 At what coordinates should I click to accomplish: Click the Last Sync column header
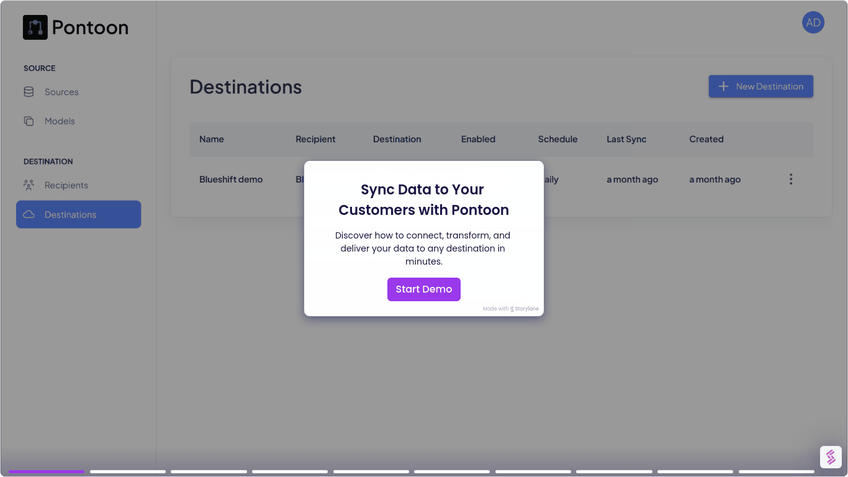tap(626, 139)
